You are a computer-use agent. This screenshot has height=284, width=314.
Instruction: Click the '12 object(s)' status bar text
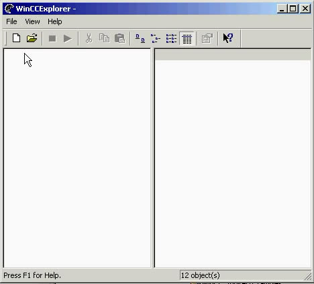200,275
